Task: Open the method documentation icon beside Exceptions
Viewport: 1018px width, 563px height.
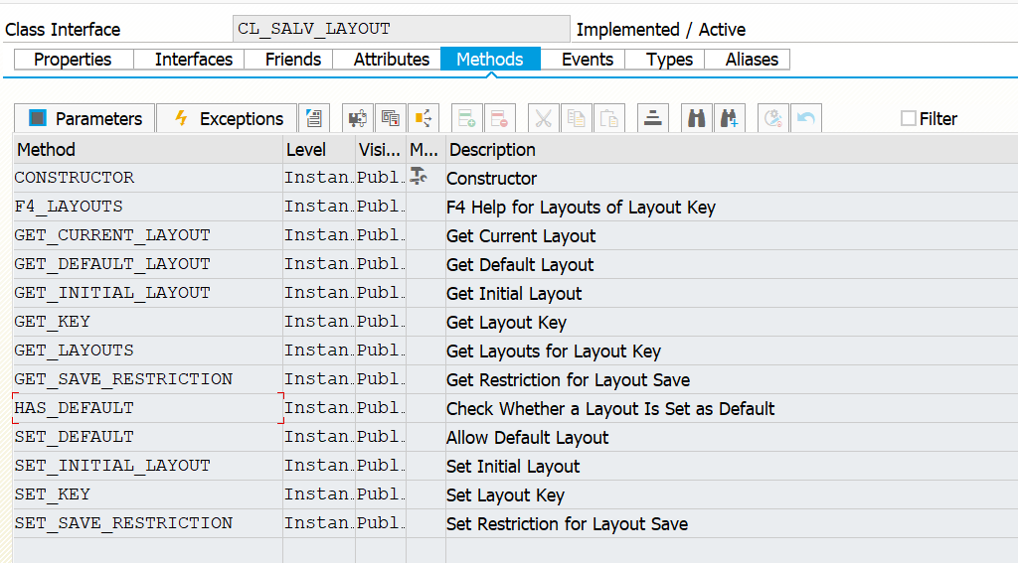Action: [314, 118]
